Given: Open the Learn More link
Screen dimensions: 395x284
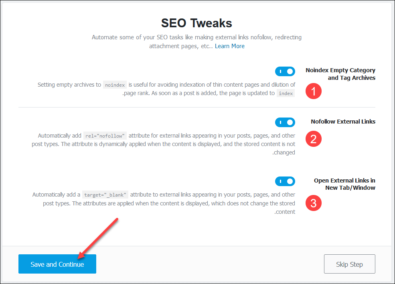Looking at the screenshot, I should point(229,46).
